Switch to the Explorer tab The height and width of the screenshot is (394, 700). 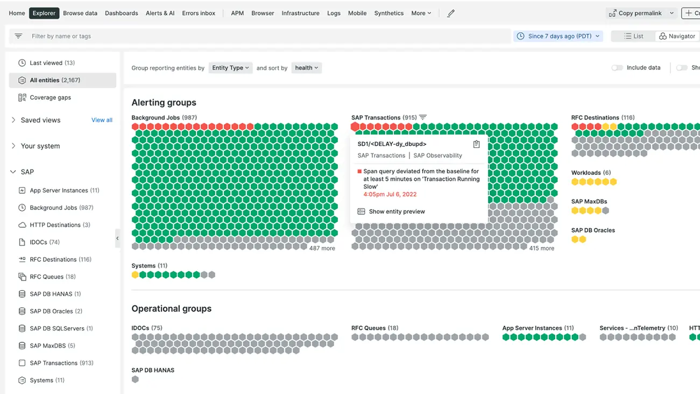coord(44,12)
